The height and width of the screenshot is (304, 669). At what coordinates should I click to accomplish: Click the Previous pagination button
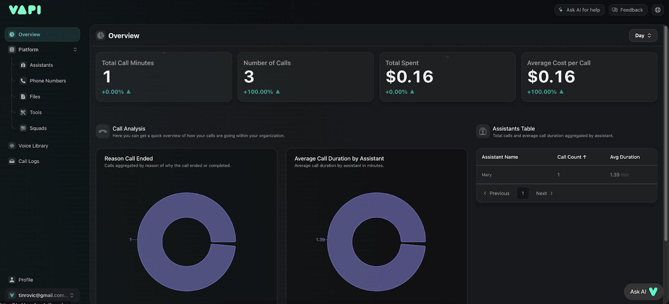click(496, 193)
